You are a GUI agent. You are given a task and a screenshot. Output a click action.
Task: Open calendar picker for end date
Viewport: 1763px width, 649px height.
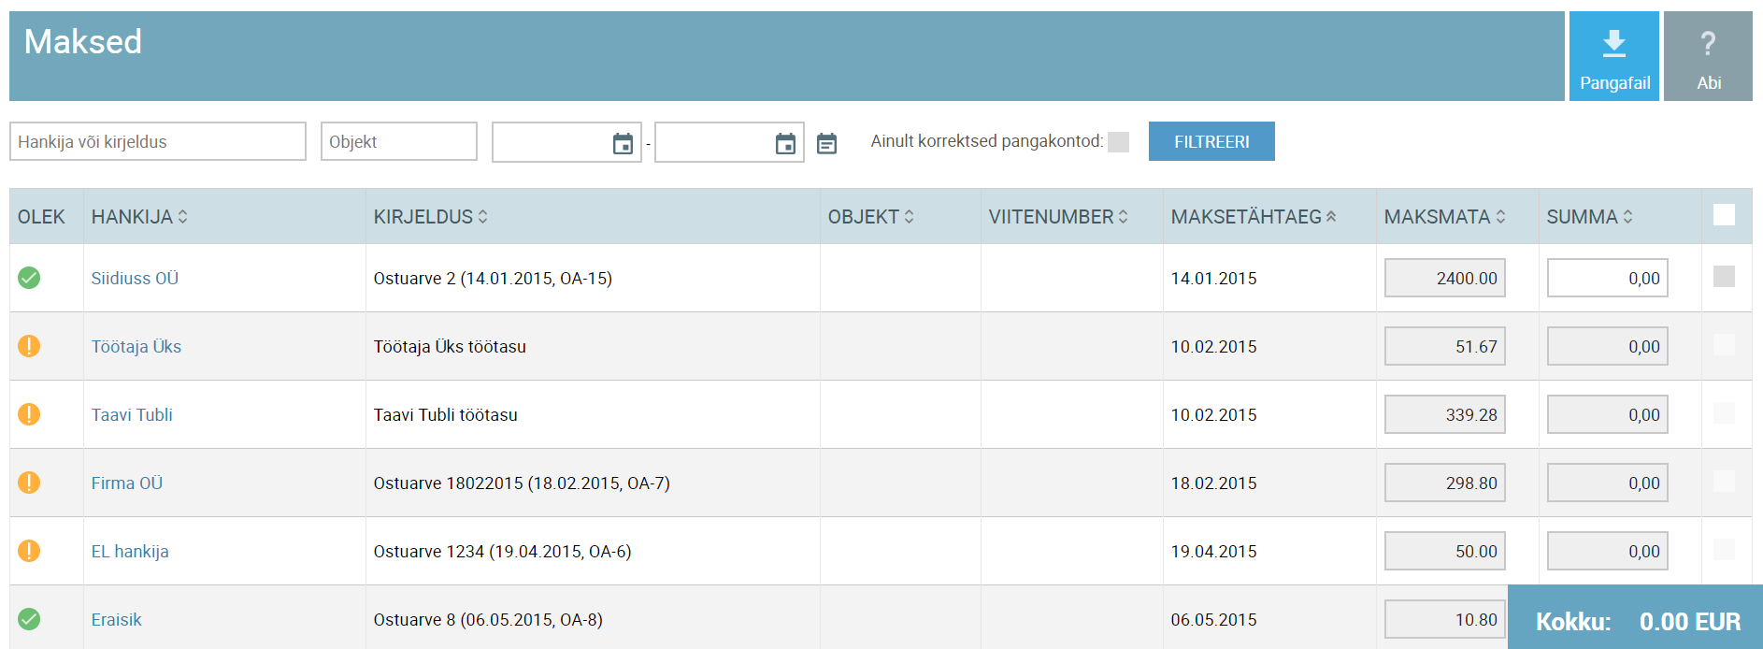click(785, 143)
